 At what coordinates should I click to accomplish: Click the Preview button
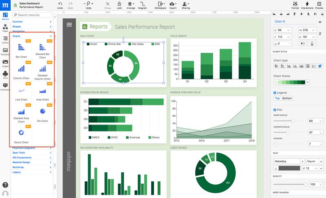coord(319,4)
